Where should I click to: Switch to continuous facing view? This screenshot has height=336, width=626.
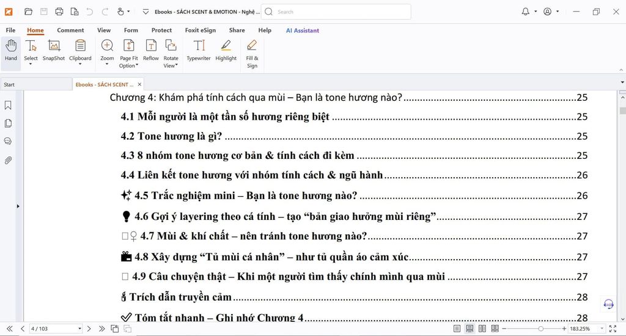pos(495,329)
